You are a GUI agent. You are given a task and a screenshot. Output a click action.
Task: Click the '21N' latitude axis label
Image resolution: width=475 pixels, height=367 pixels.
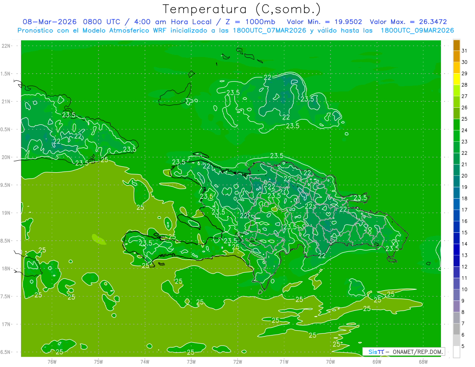6,102
